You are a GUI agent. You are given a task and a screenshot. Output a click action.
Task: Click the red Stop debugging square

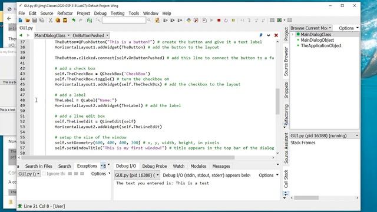pos(219,21)
